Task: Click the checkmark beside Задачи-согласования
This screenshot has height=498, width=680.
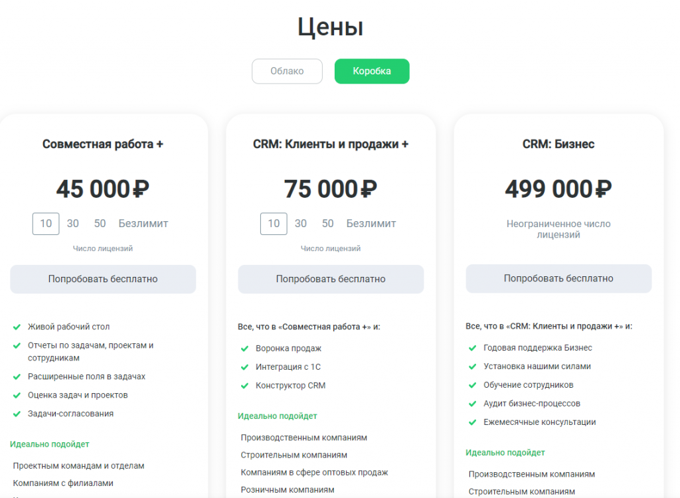Action: click(x=17, y=414)
